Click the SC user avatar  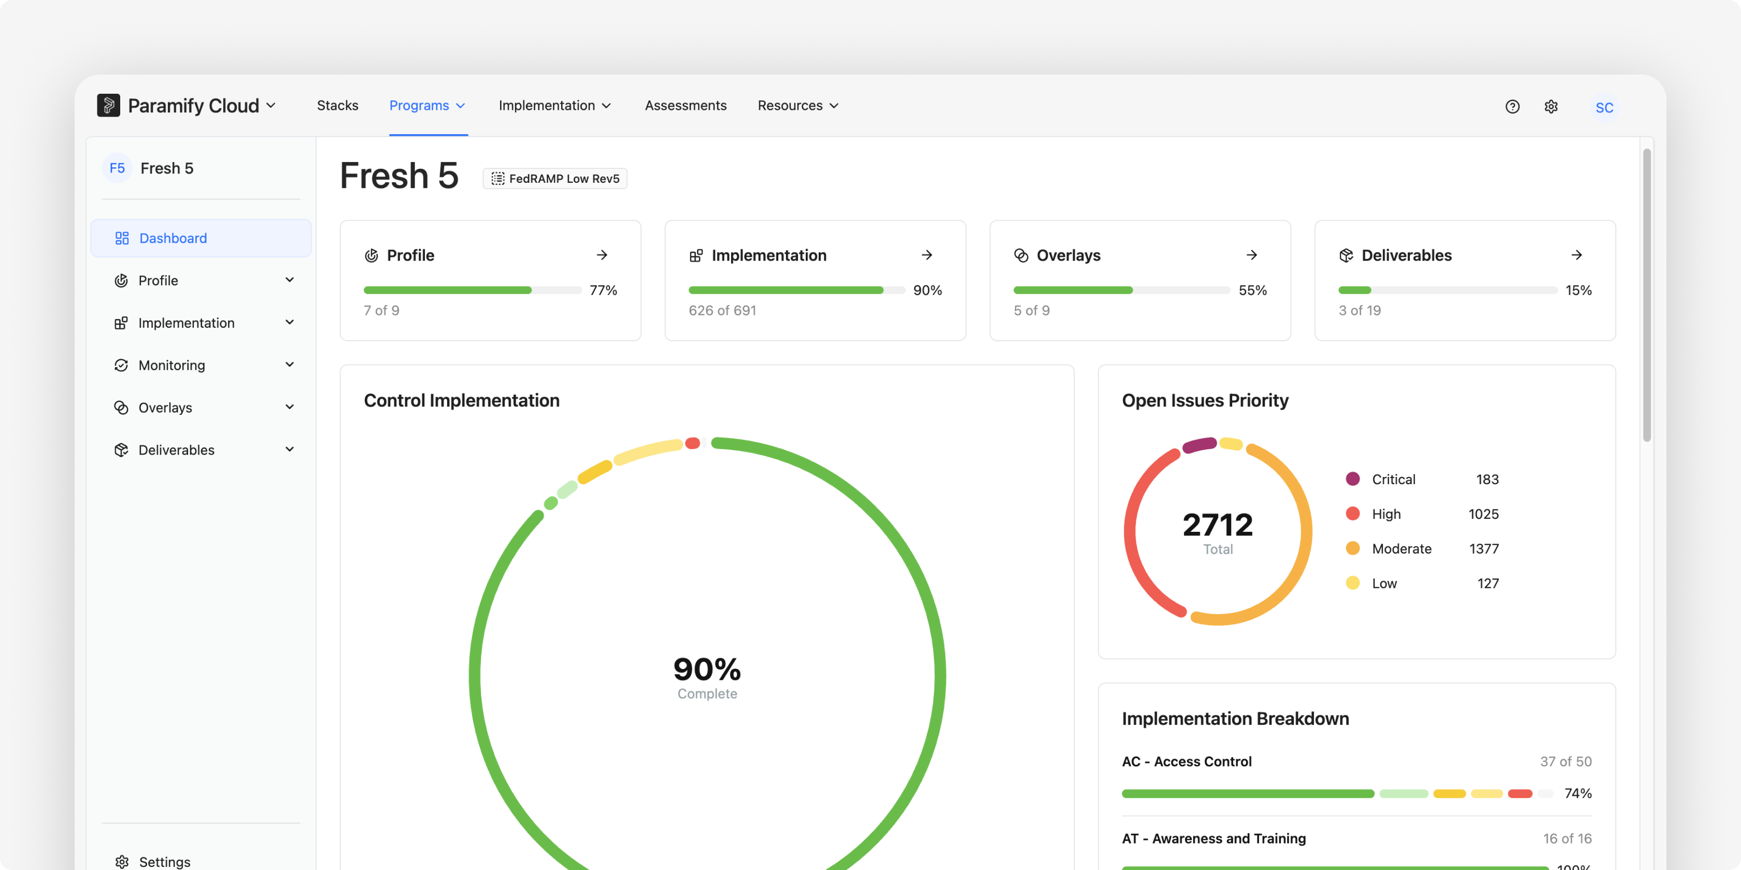(x=1604, y=107)
